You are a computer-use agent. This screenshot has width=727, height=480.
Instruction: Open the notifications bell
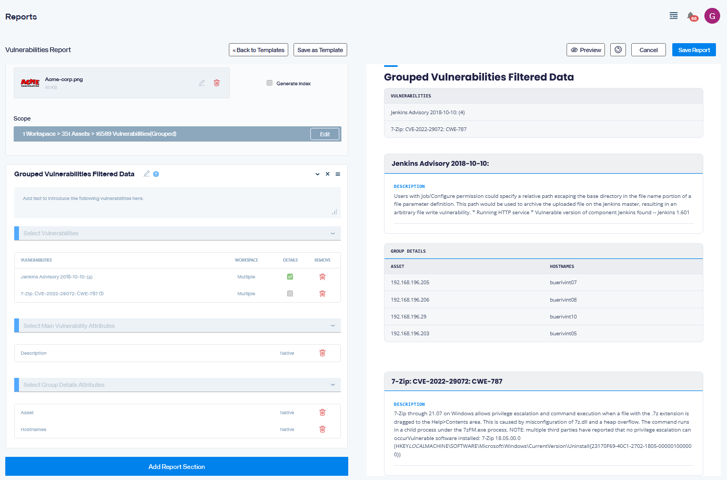click(x=691, y=16)
